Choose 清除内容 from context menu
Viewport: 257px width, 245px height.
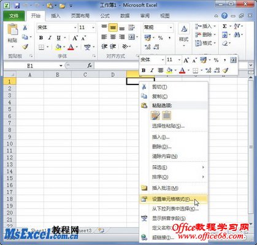coord(174,156)
